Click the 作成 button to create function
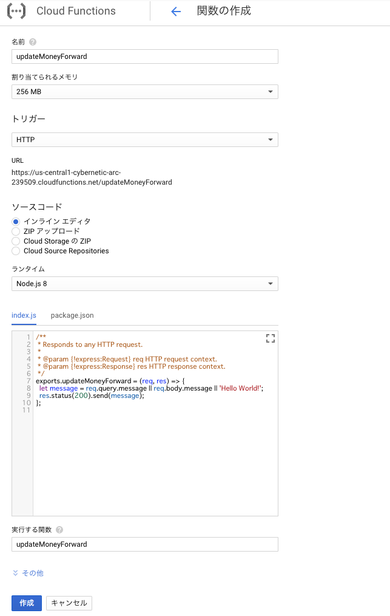This screenshot has height=616, width=390. tap(26, 603)
